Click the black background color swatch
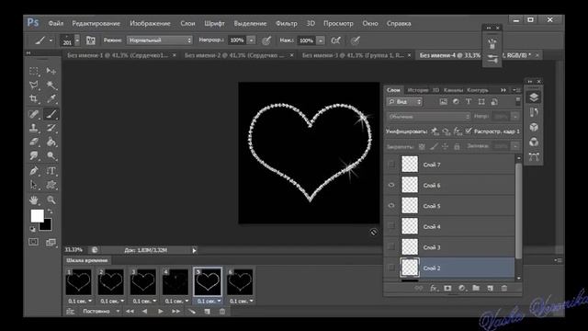 pos(46,224)
